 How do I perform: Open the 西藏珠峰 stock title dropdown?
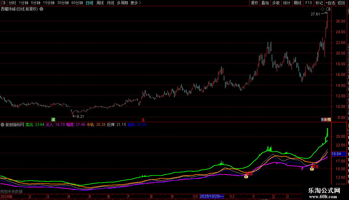41,9
